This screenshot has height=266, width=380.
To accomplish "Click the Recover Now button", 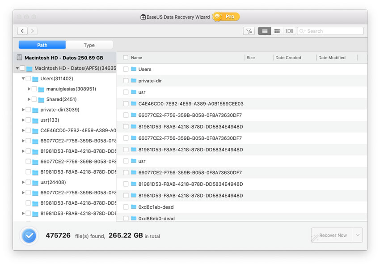I will [332, 235].
